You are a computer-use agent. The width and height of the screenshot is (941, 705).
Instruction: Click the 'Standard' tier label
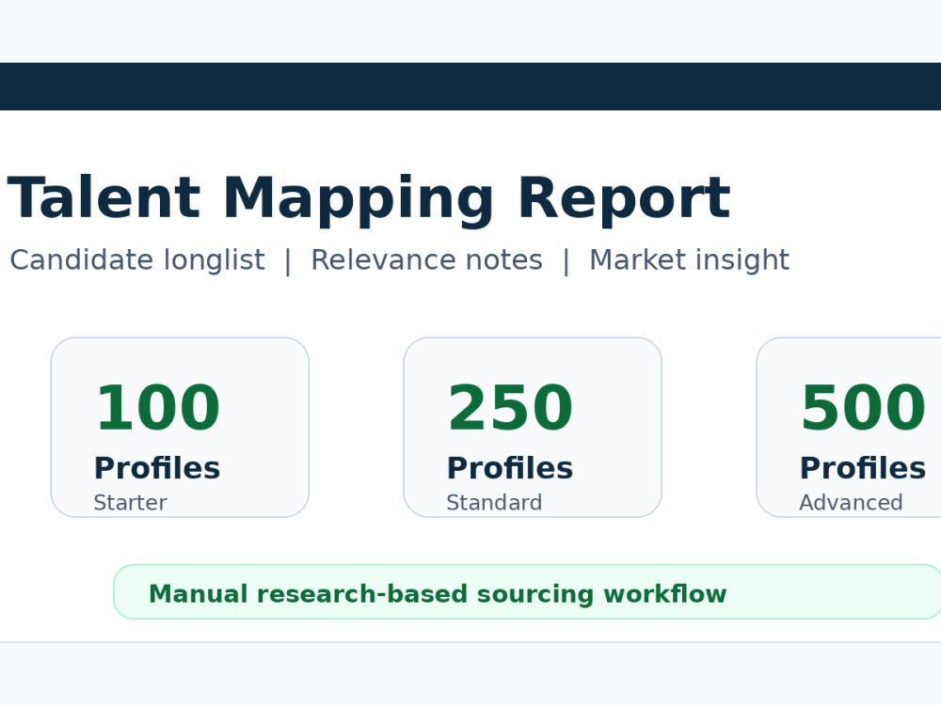click(494, 502)
